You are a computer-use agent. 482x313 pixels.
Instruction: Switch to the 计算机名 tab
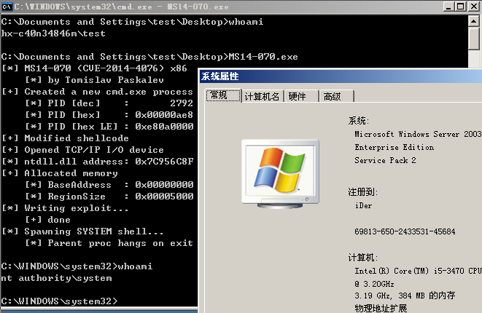coord(263,97)
